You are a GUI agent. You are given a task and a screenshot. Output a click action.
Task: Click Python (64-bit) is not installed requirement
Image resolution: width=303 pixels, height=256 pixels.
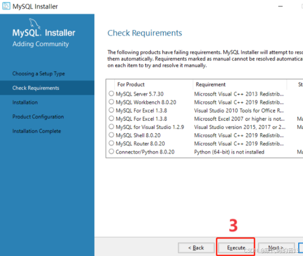[229, 152]
